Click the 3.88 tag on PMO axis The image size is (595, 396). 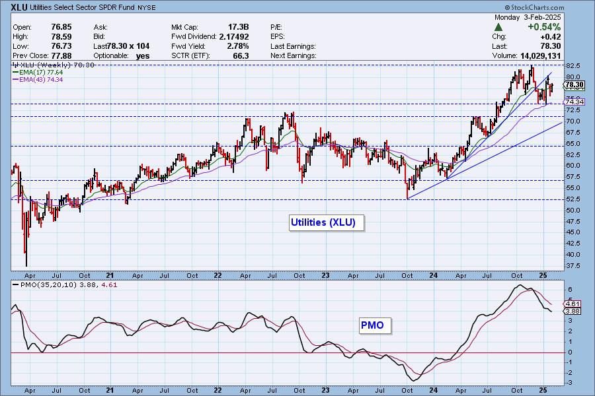click(x=573, y=311)
